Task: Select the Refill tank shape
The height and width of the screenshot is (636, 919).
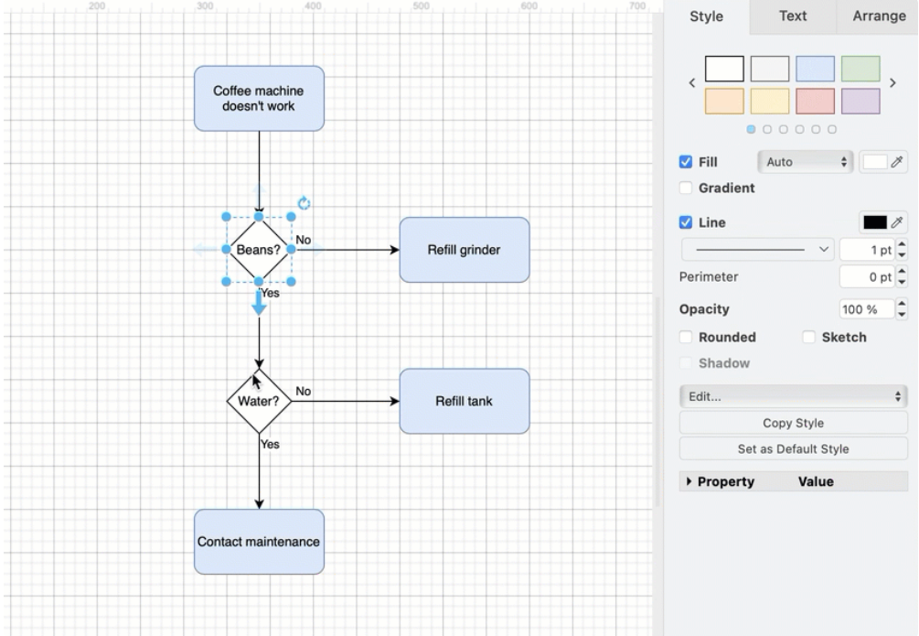Action: (x=464, y=401)
